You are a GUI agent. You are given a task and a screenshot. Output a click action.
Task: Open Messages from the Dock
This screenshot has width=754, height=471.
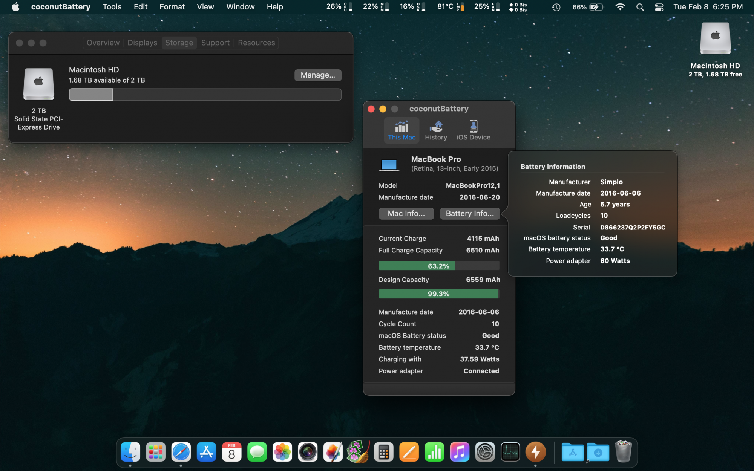click(257, 452)
